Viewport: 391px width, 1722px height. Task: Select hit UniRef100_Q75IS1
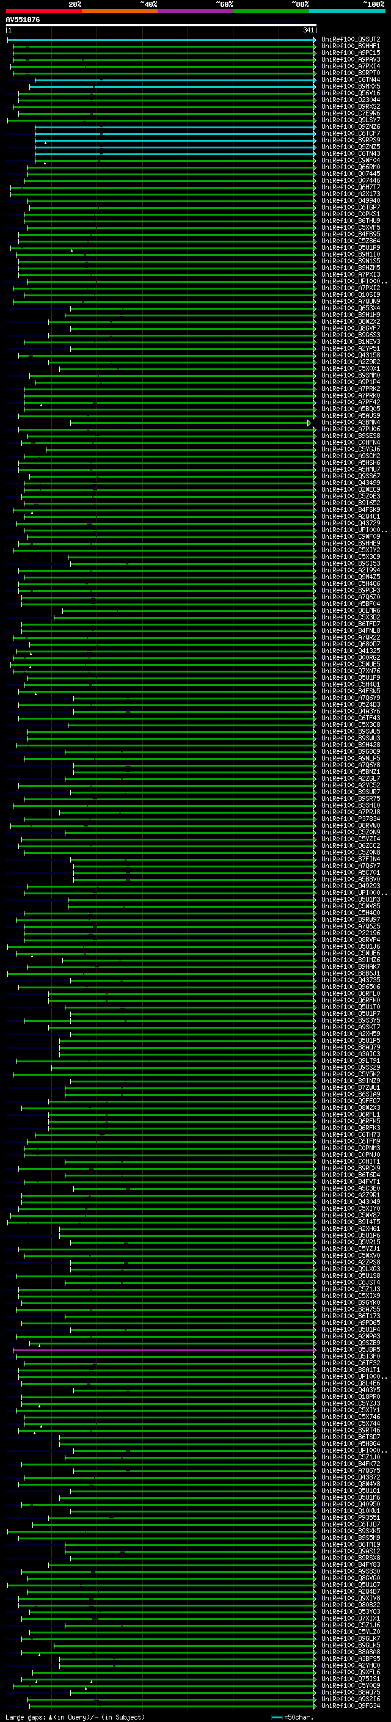click(x=351, y=1679)
